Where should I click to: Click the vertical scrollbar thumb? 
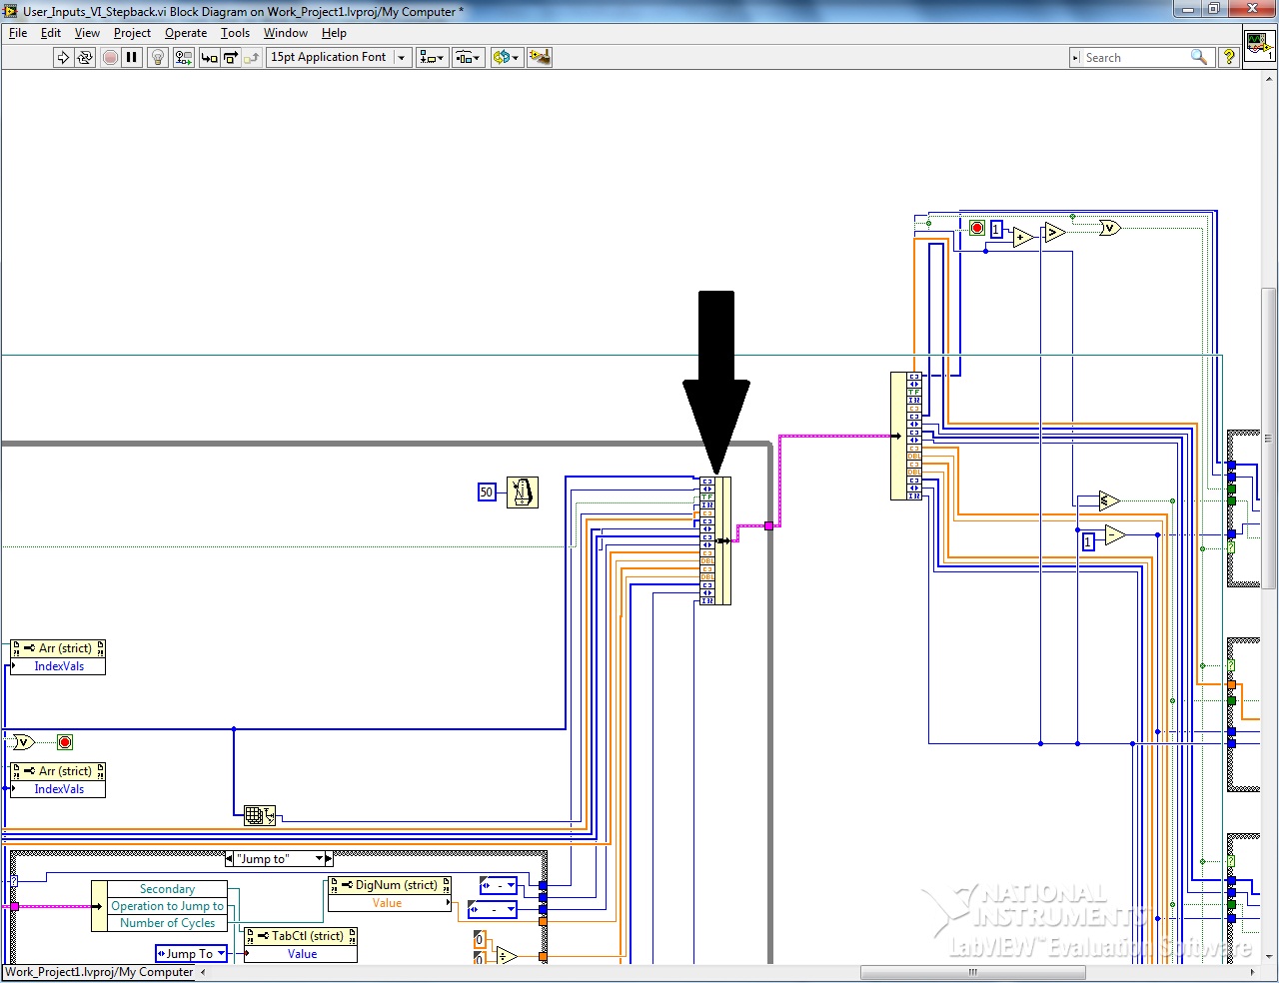tap(1269, 438)
